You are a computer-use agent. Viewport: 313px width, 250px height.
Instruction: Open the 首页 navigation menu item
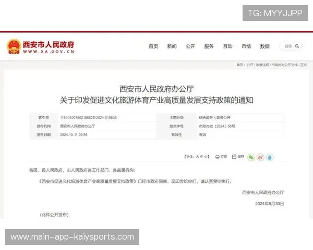[x=153, y=46]
